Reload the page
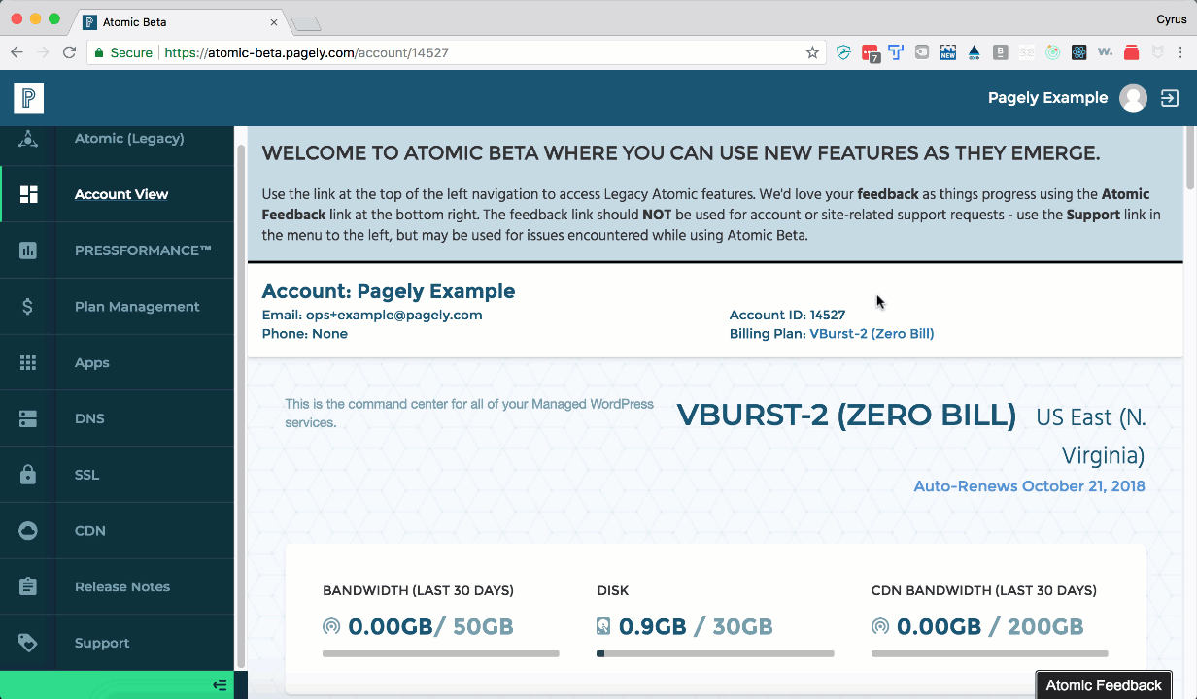The image size is (1197, 699). point(69,52)
